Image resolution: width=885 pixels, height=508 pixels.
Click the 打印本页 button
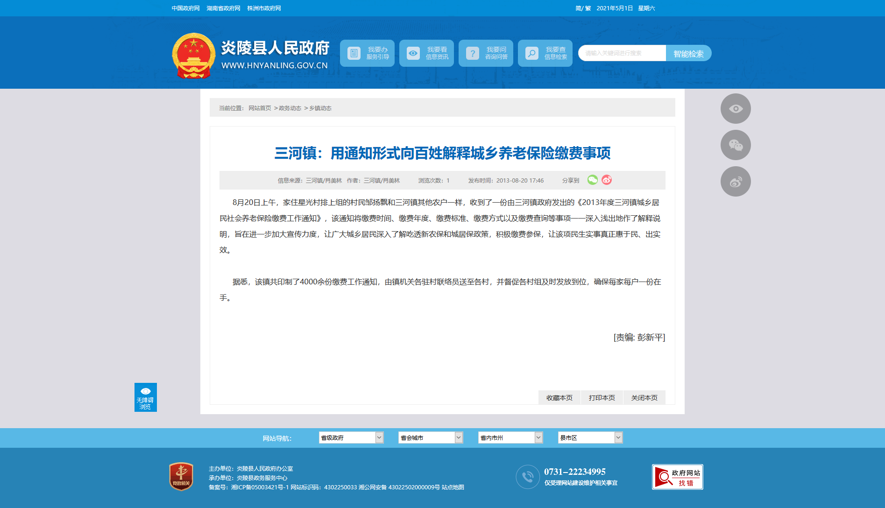tap(602, 398)
